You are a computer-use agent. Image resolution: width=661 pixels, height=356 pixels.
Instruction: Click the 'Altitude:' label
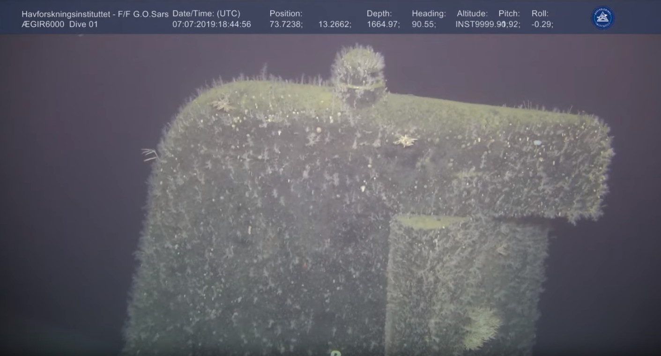click(472, 14)
